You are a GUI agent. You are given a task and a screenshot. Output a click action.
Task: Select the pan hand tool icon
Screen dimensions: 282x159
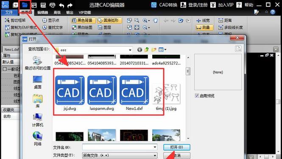[x=155, y=20]
